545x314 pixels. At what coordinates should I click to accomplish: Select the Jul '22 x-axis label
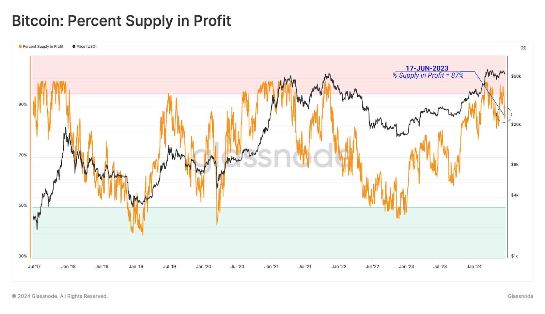(372, 266)
